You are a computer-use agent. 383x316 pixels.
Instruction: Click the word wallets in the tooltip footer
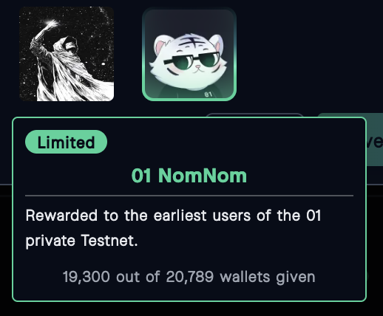245,277
